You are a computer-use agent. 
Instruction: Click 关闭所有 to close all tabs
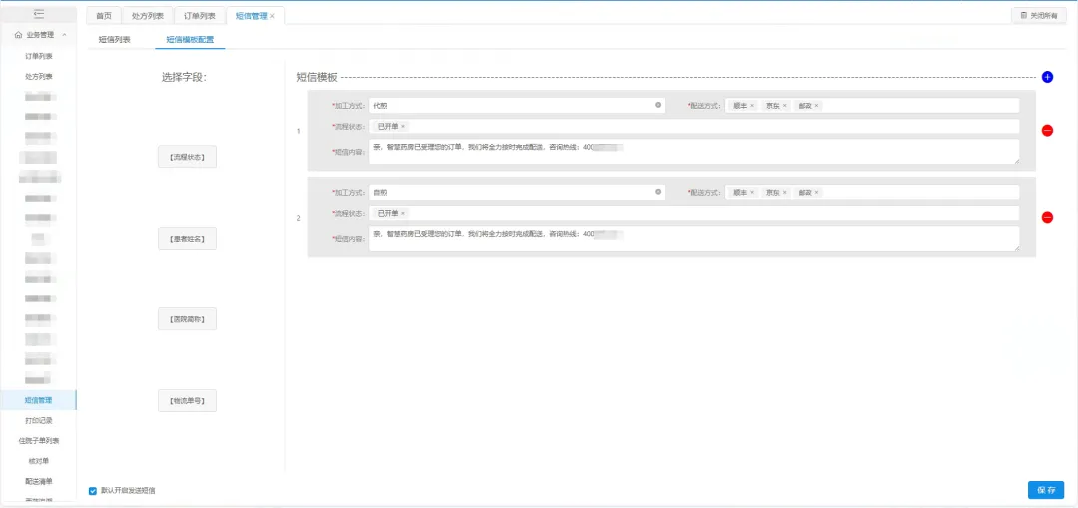click(x=1038, y=16)
